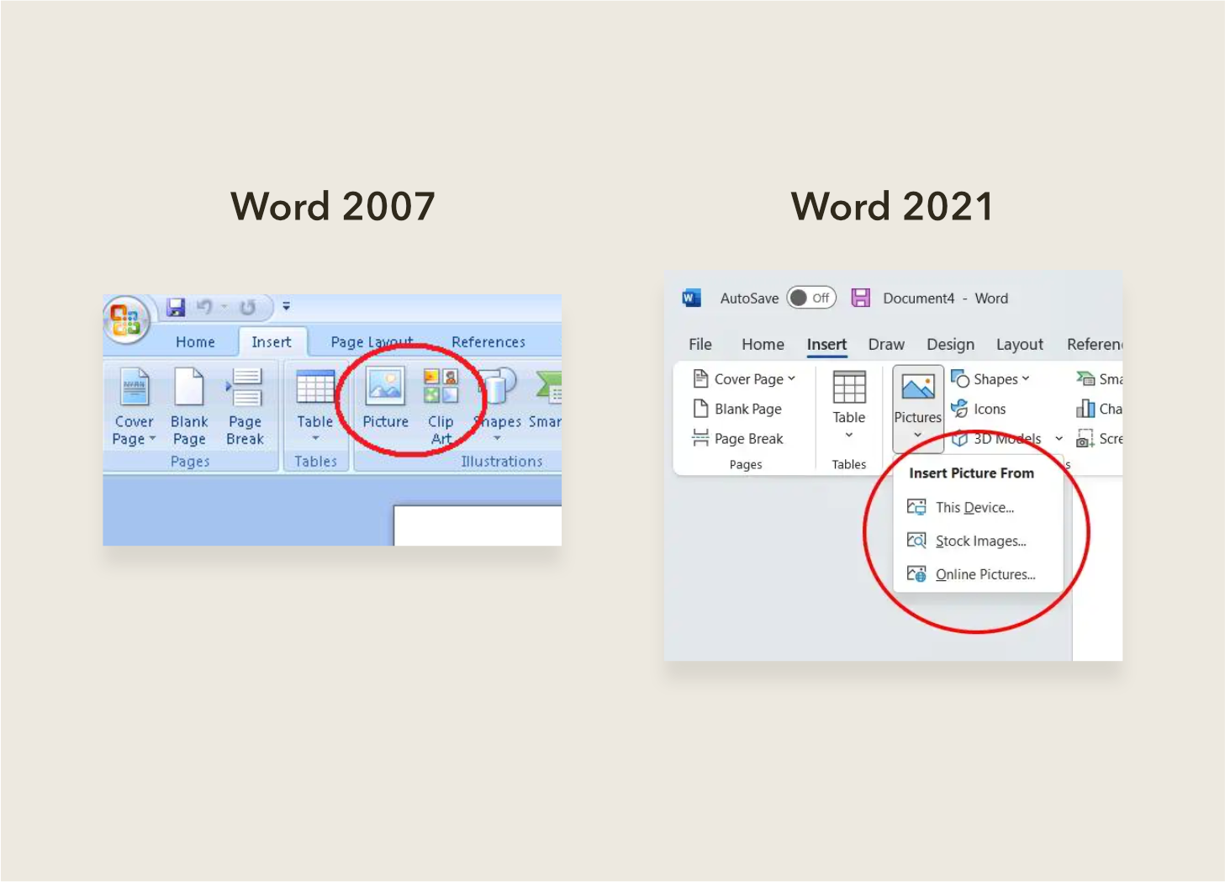Image resolution: width=1225 pixels, height=882 pixels.
Task: Click the Word app icon in Word 2021 title bar
Action: tap(691, 298)
